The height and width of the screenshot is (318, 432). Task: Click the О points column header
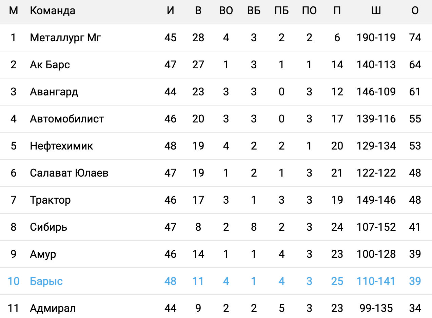pyautogui.click(x=415, y=11)
